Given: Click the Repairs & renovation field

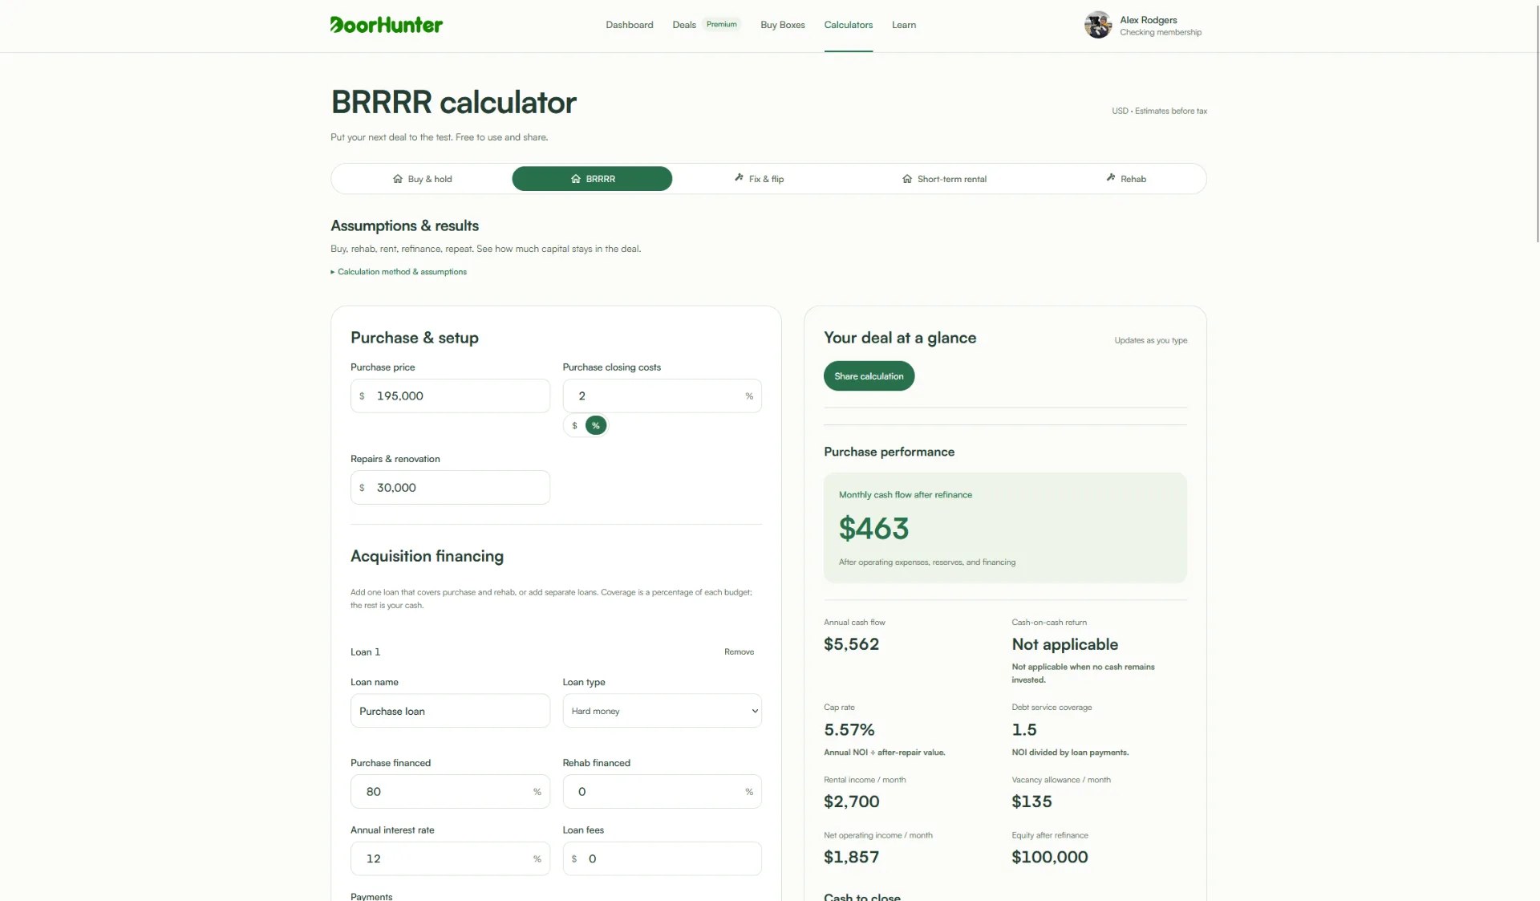Looking at the screenshot, I should (x=450, y=488).
